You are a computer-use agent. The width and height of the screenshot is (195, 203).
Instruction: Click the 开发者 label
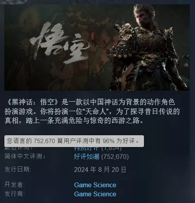15,184
